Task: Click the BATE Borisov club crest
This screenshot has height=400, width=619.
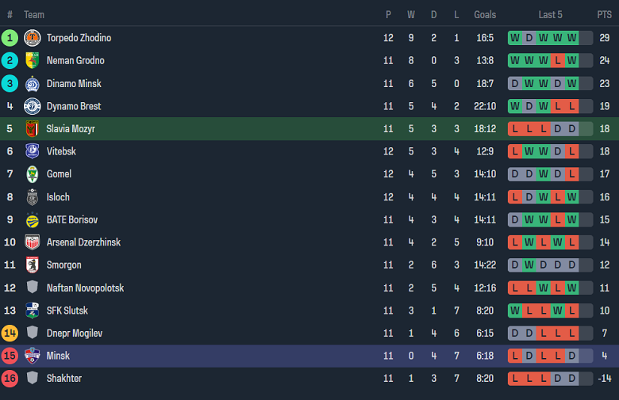Action: point(33,220)
